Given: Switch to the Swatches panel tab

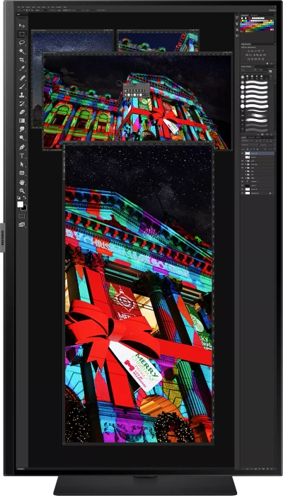Looking at the screenshot, I should pos(245,15).
